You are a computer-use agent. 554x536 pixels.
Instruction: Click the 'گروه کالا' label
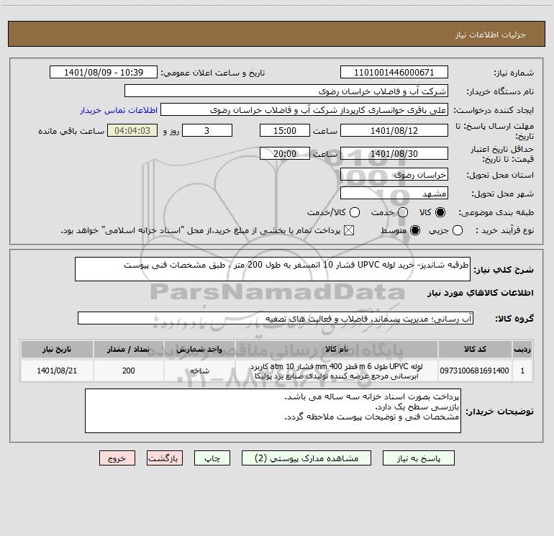tap(514, 319)
